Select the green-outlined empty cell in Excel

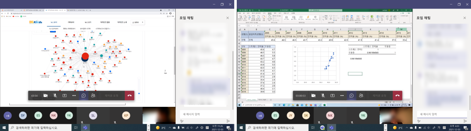click(355, 74)
